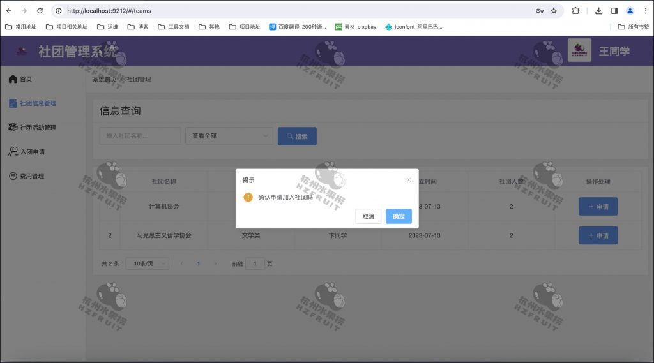
Task: Open the saved password key icon
Action: pyautogui.click(x=540, y=11)
